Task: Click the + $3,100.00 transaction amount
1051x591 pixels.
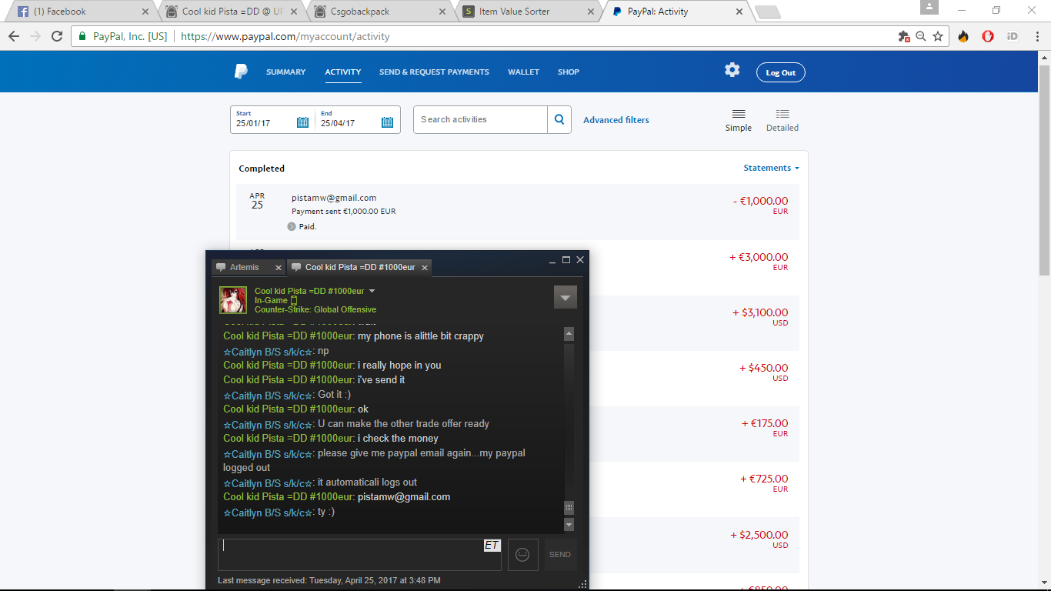Action: tap(760, 312)
